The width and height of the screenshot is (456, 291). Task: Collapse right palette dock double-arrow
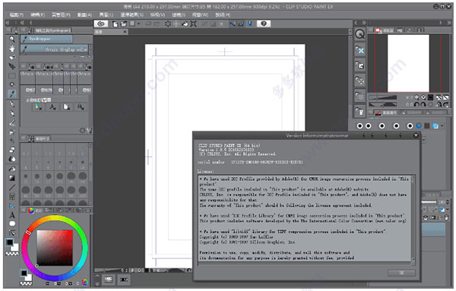click(449, 22)
